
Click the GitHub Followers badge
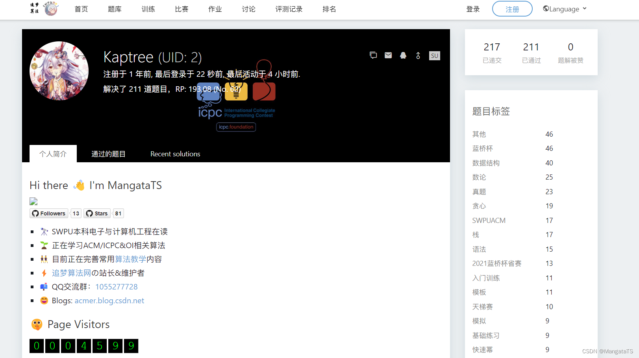point(49,213)
